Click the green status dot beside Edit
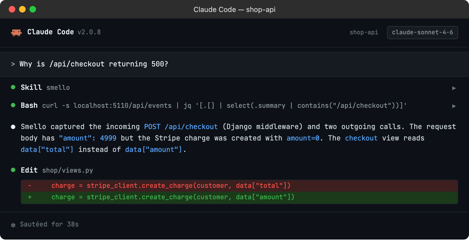 [x=13, y=170]
